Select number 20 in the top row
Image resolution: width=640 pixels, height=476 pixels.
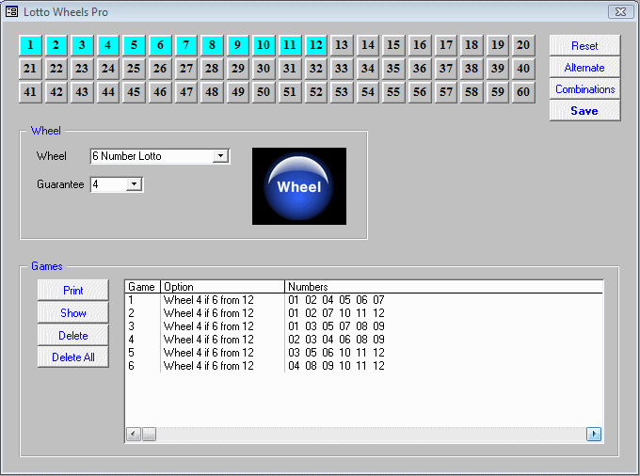click(523, 45)
